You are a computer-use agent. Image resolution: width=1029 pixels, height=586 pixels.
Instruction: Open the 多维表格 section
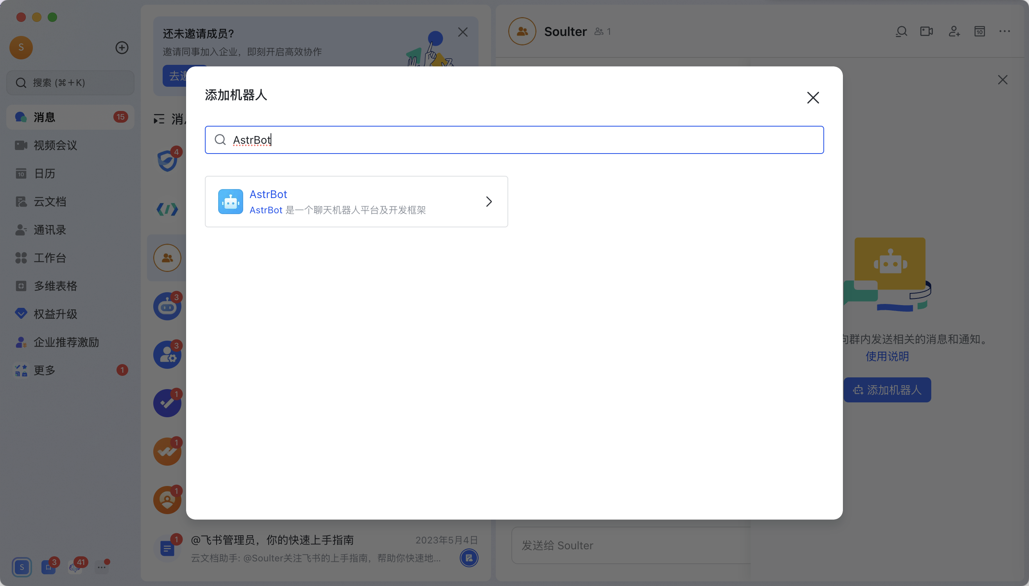click(x=56, y=286)
